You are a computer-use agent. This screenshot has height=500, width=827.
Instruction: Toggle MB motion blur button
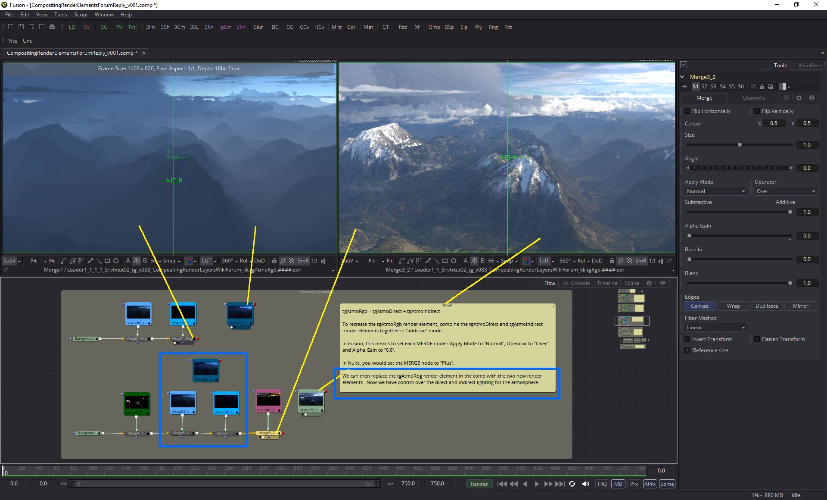coord(618,484)
